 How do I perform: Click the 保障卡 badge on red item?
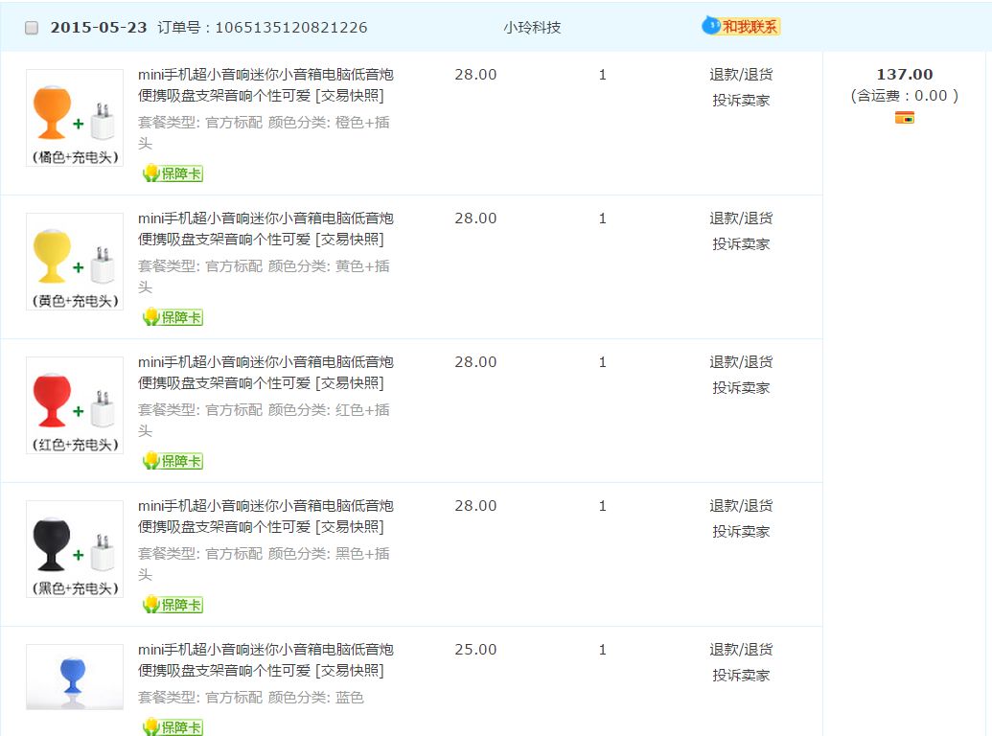point(173,461)
